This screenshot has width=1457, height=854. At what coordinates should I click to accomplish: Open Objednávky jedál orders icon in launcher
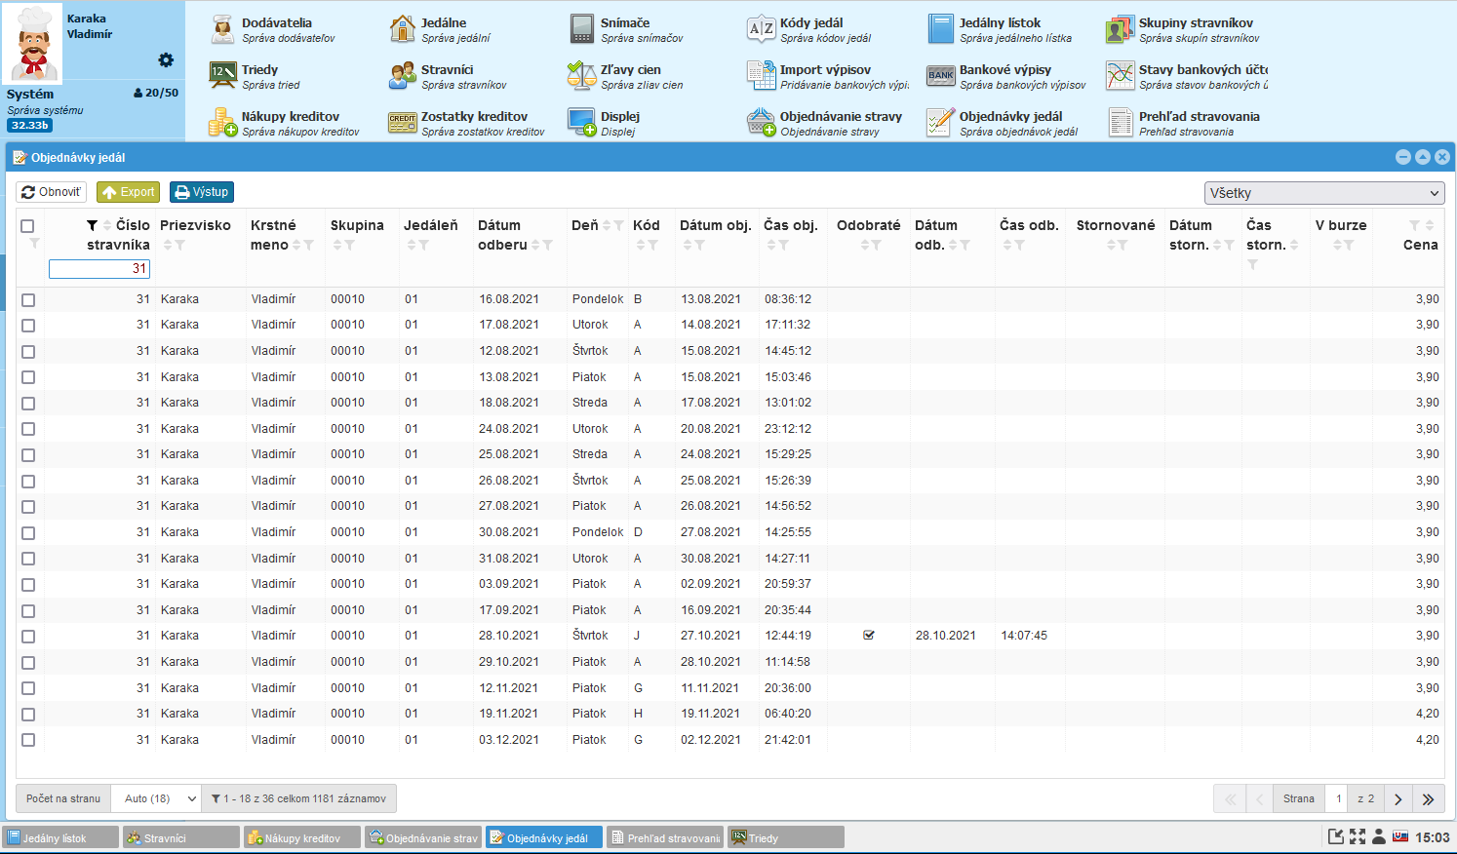[941, 123]
